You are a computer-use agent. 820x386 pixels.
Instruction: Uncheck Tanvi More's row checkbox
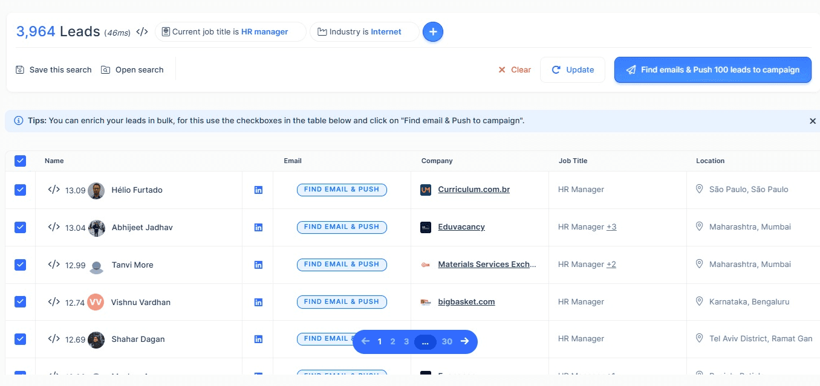click(20, 265)
